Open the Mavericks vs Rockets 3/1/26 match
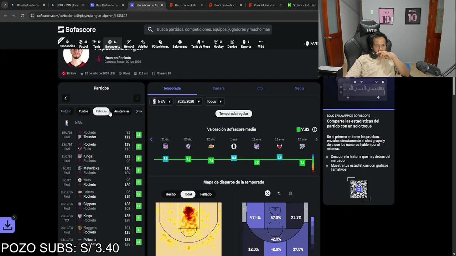This screenshot has width=456, height=256. coord(101,170)
